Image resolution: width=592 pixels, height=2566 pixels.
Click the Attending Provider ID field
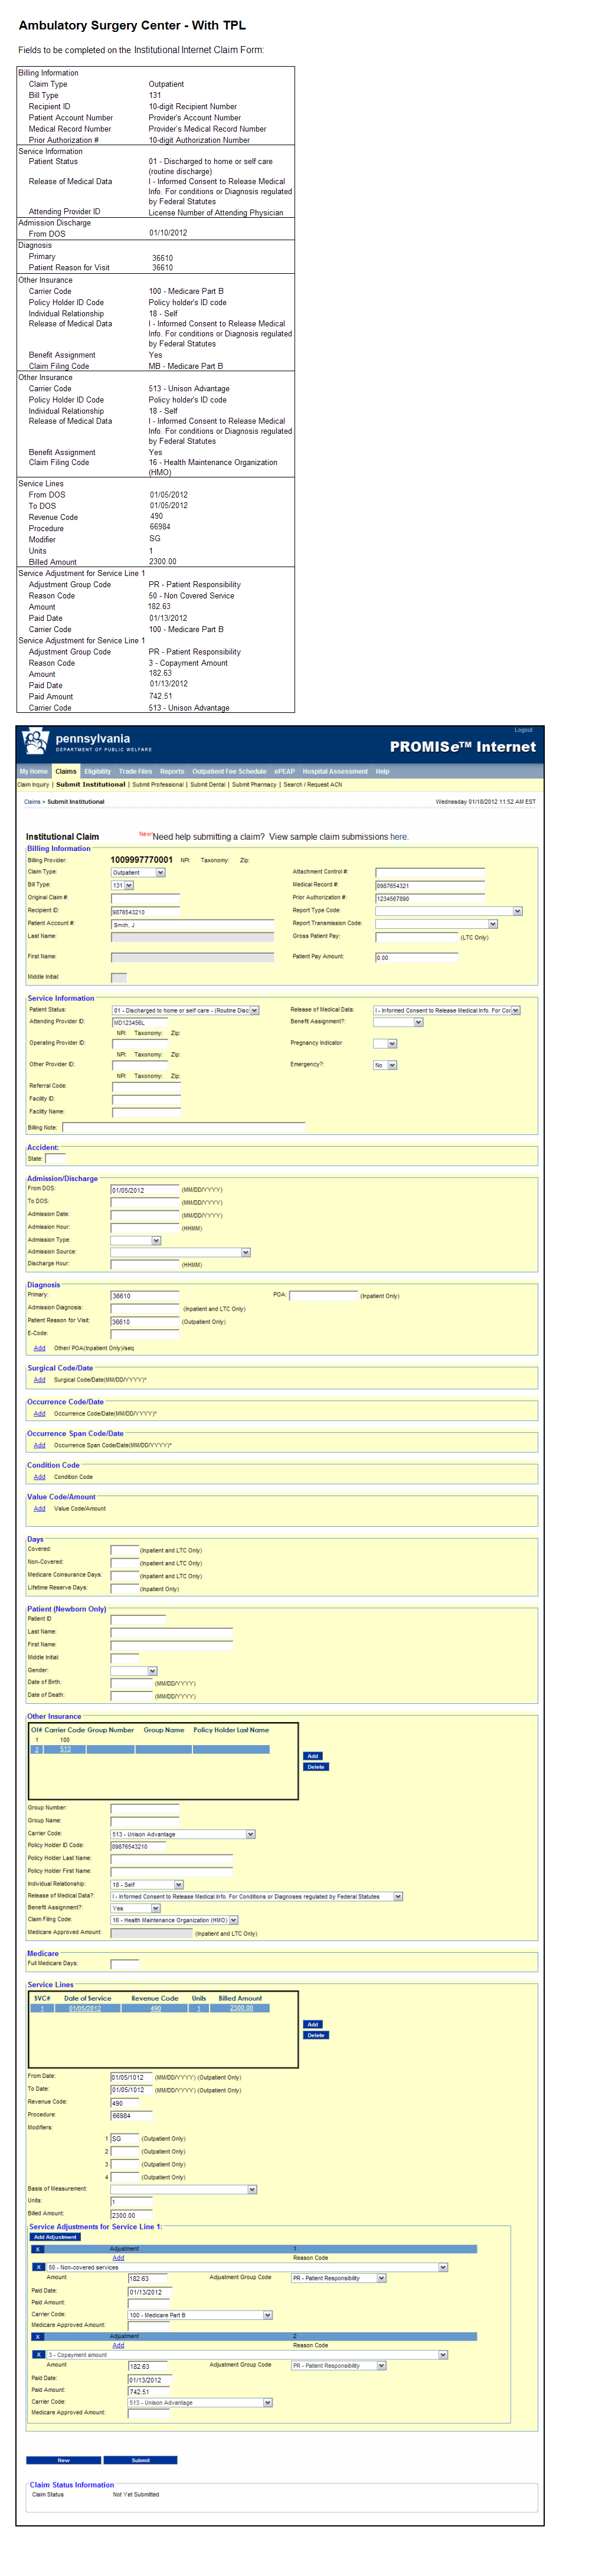[146, 1022]
